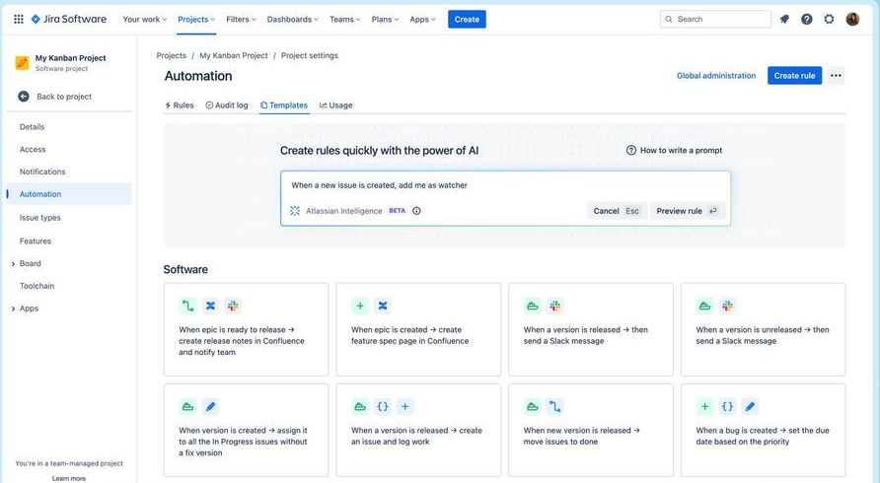Click Slack icon in version is released Slack card
Viewport: 880px width, 483px height.
(555, 306)
